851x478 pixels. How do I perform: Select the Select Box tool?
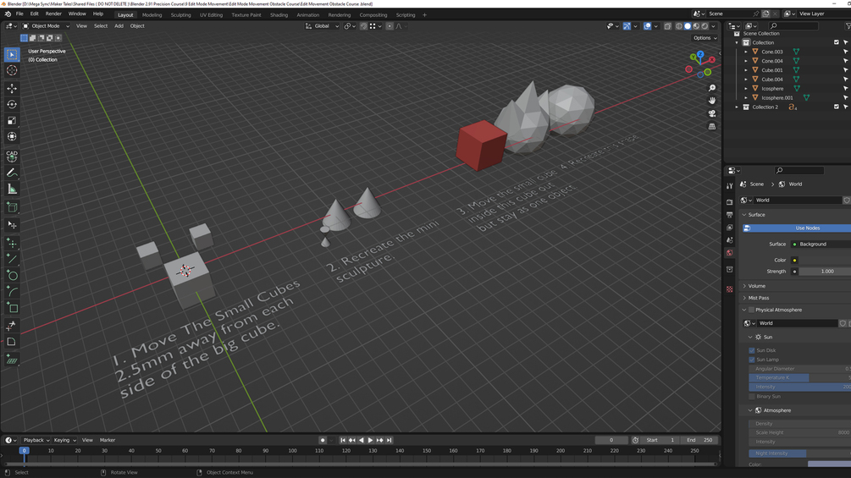pyautogui.click(x=12, y=54)
